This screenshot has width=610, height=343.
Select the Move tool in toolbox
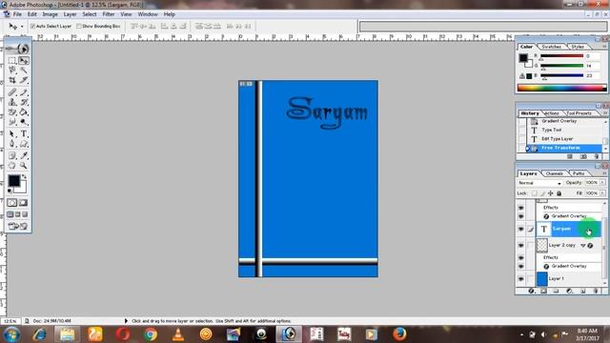pos(24,61)
